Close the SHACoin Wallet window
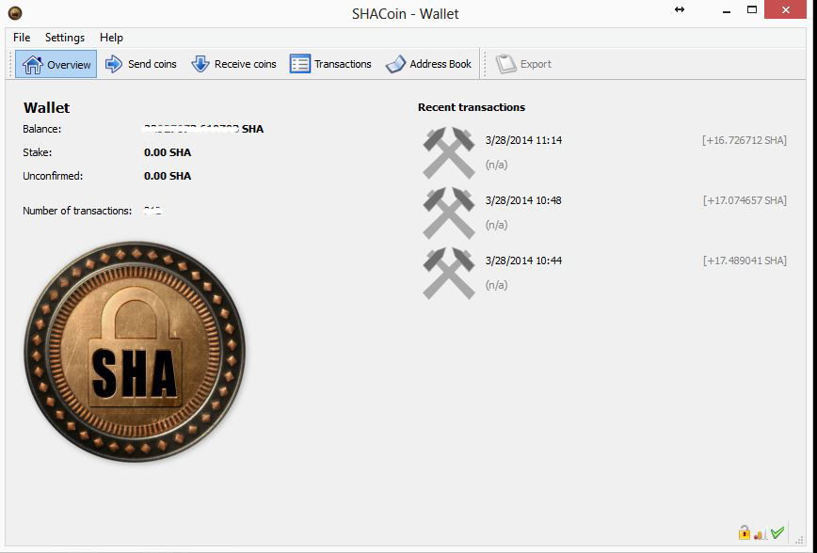Image resolution: width=817 pixels, height=553 pixels. coord(785,9)
